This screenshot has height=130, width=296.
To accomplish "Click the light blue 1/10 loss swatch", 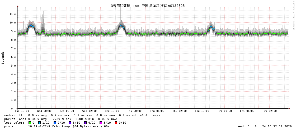I will (39, 123).
